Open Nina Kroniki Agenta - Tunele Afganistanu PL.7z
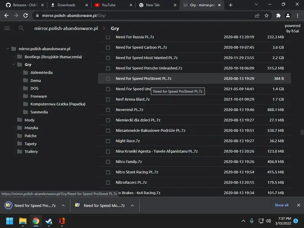 (157, 151)
